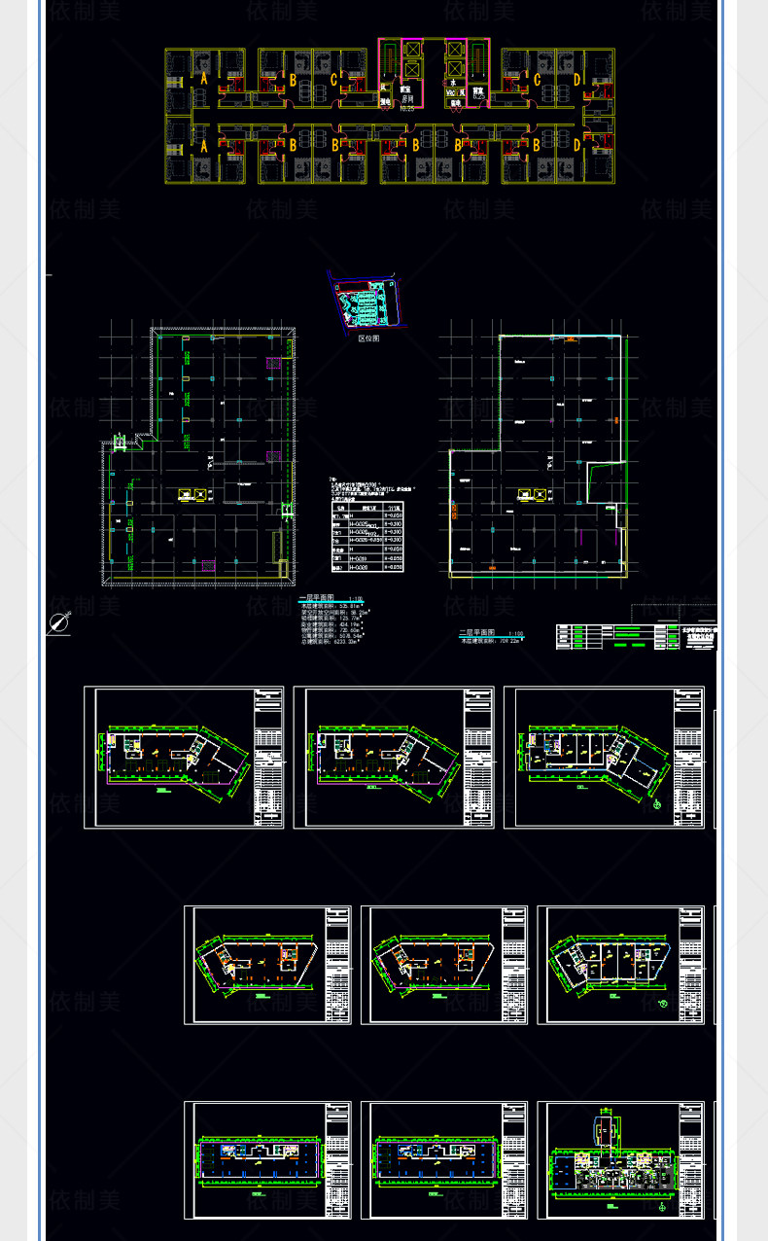Select the 区位图 site location map drawing
Image resolution: width=768 pixels, height=1241 pixels.
point(366,301)
